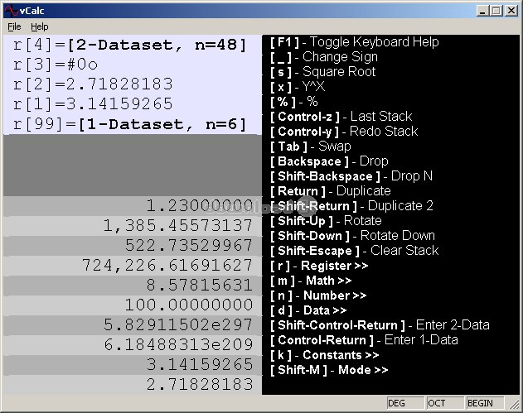Click bottom stack row 2.71828183

click(133, 384)
